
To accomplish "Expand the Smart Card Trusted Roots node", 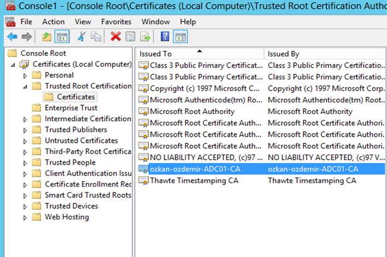I will pyautogui.click(x=25, y=196).
